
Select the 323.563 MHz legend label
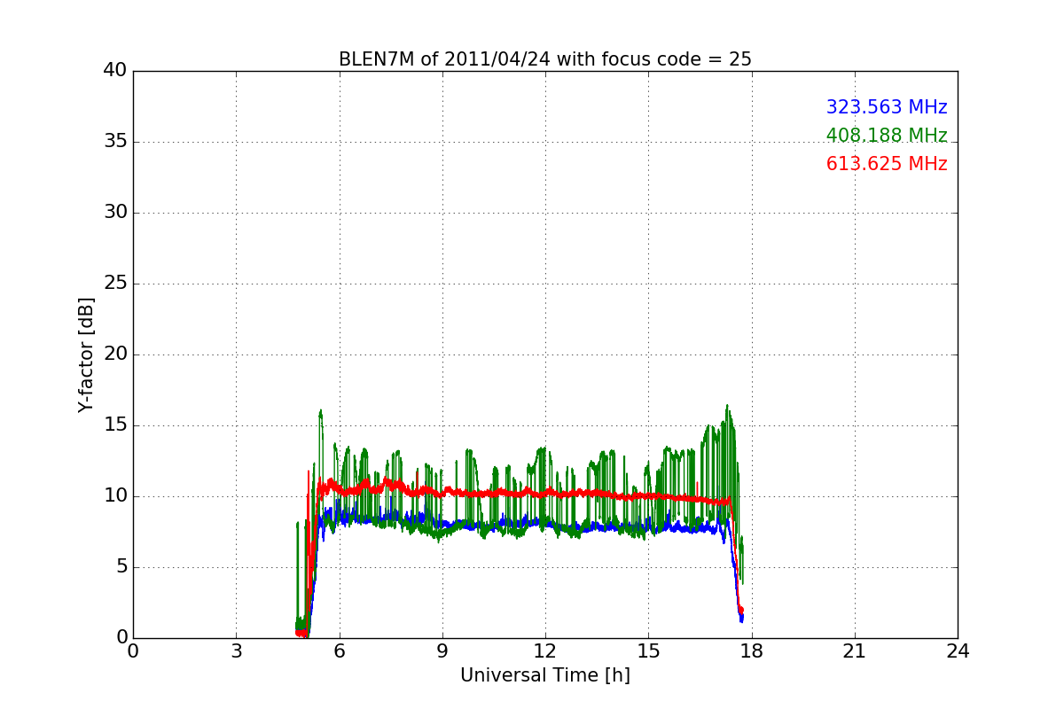887,107
